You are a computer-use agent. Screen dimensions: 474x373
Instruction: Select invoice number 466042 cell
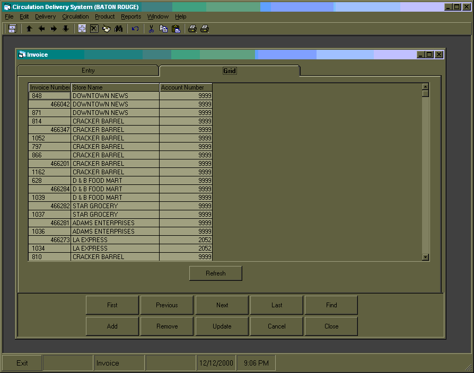(x=50, y=104)
